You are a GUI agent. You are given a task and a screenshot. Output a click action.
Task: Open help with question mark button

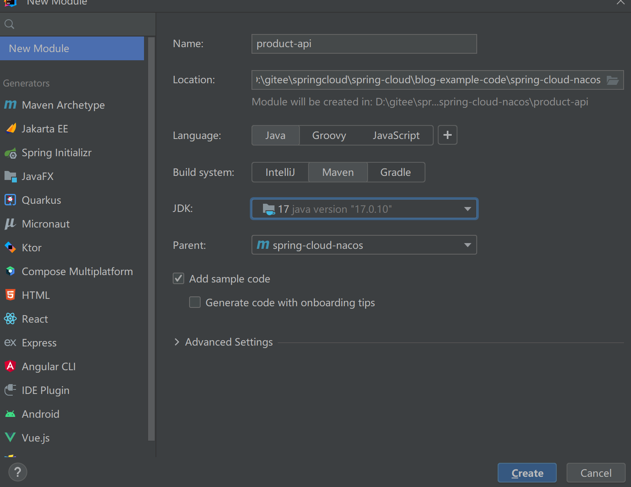[x=18, y=472]
